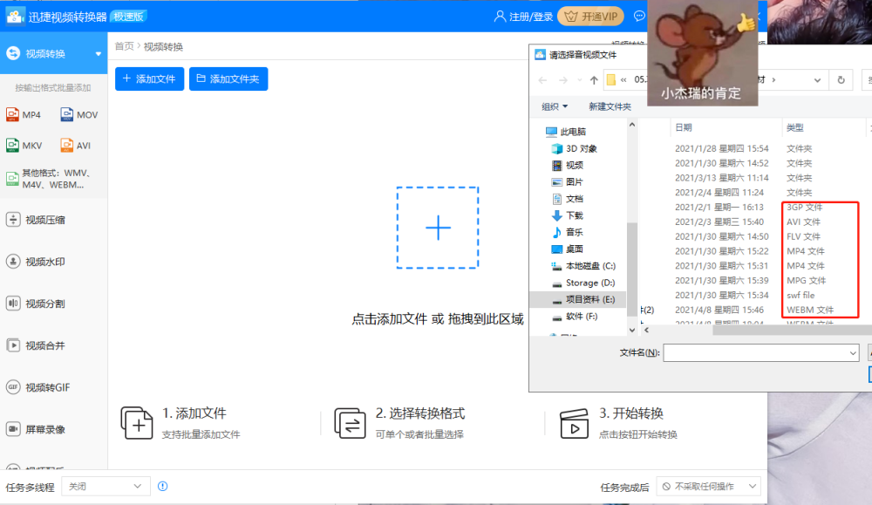
Task: Click the 开通VIP button
Action: click(x=591, y=16)
